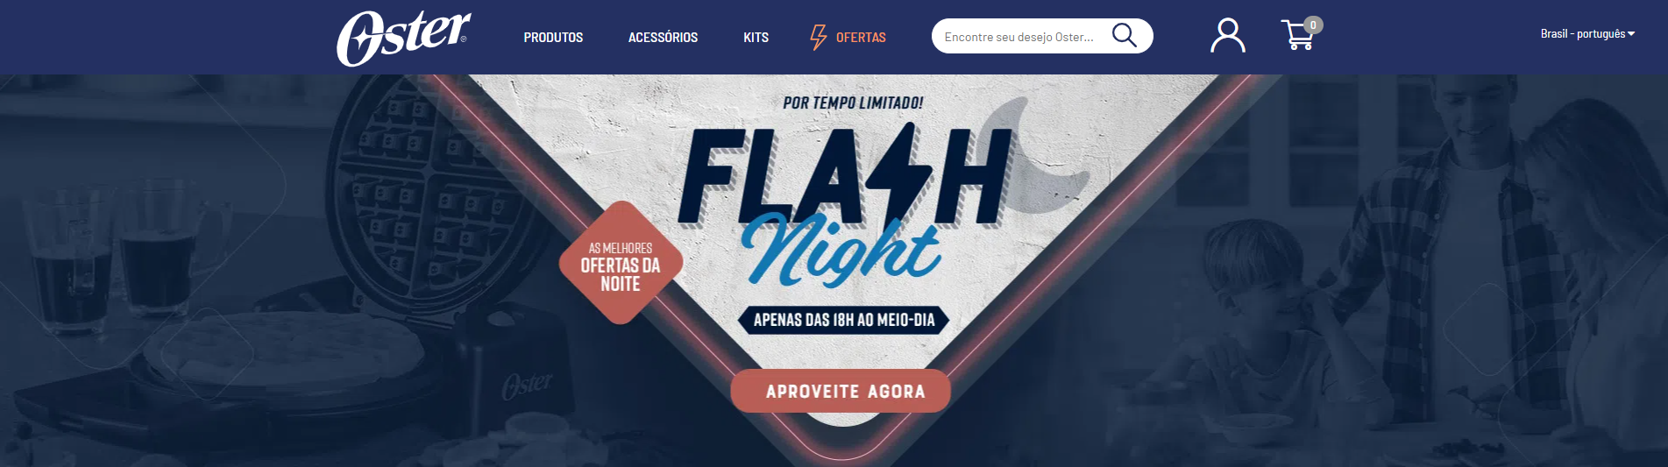Click the cart item count badge
1668x467 pixels.
pyautogui.click(x=1313, y=25)
